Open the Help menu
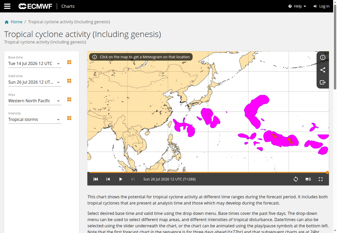This screenshot has width=337, height=233. [x=297, y=6]
